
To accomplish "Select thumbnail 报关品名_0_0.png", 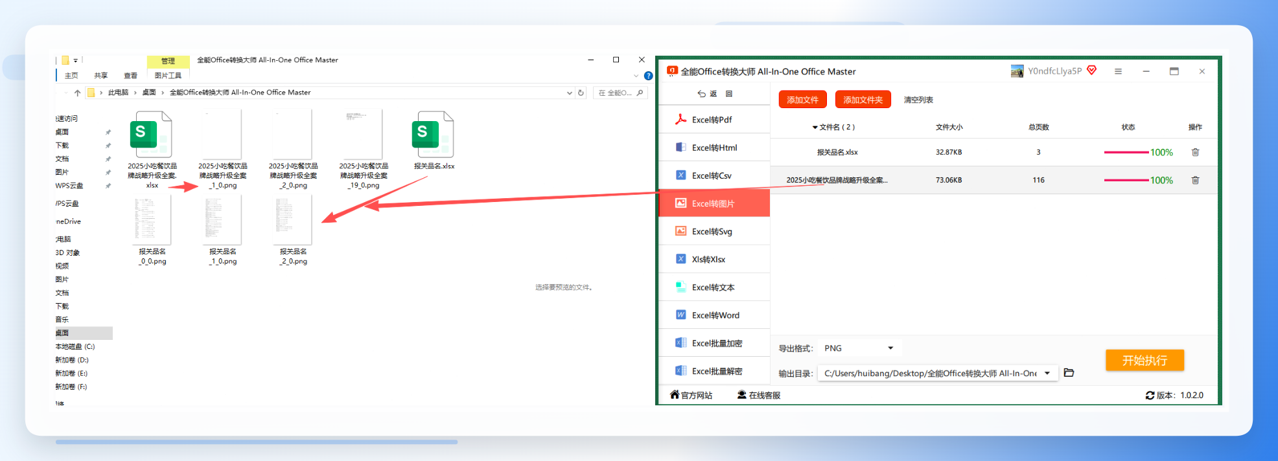I will (152, 219).
